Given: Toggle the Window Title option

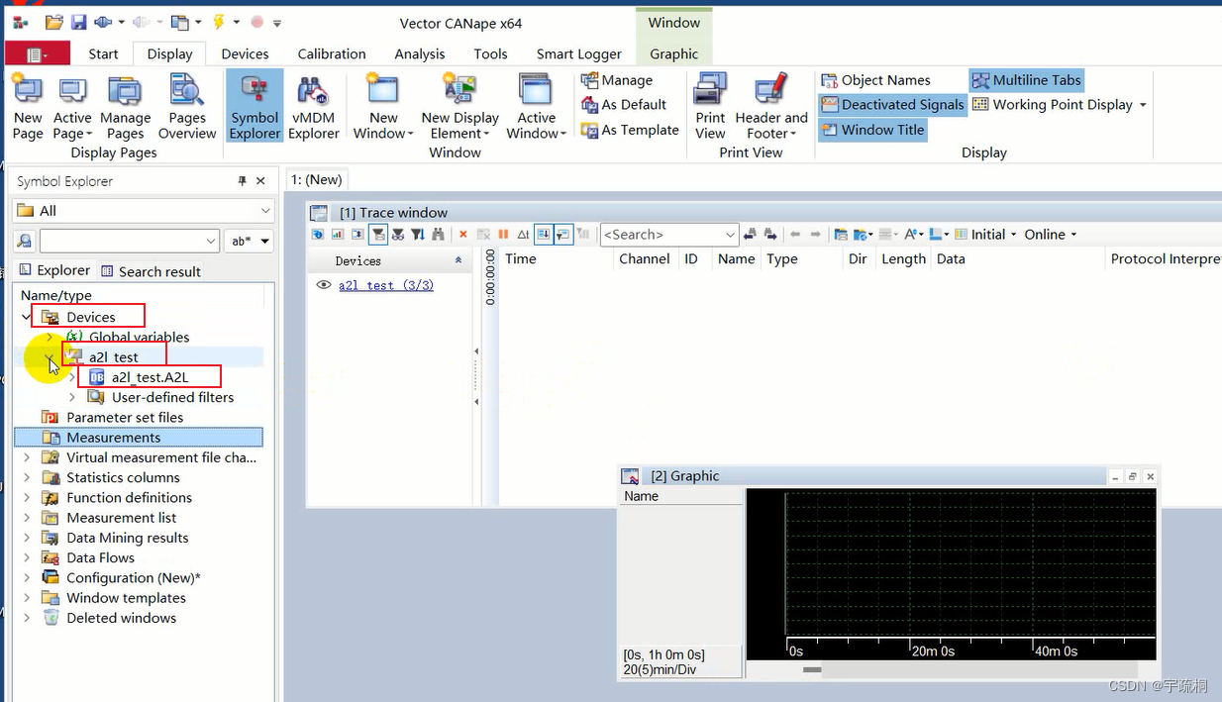Looking at the screenshot, I should [872, 130].
